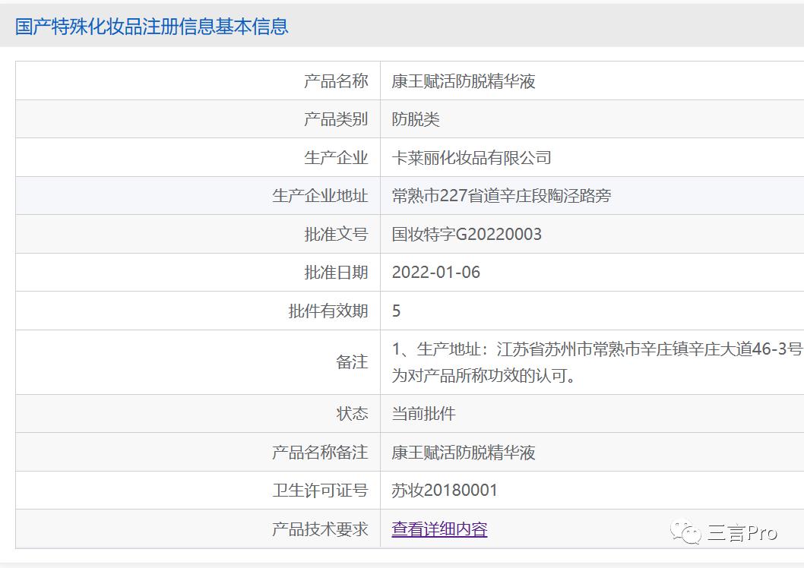804x568 pixels.
Task: Click the approval date 2022-01-06
Action: [436, 272]
